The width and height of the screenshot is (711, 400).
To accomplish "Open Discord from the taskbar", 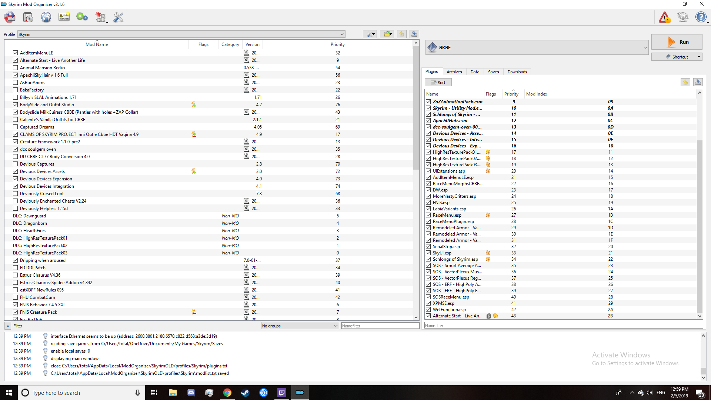I will click(191, 393).
